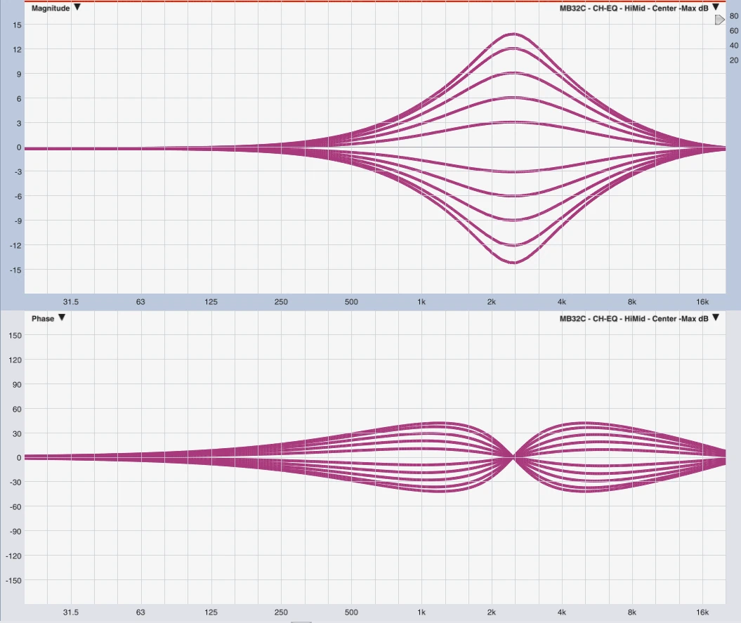Image resolution: width=741 pixels, height=623 pixels.
Task: Click the 16k label on Phase frequency axis
Action: tap(702, 612)
